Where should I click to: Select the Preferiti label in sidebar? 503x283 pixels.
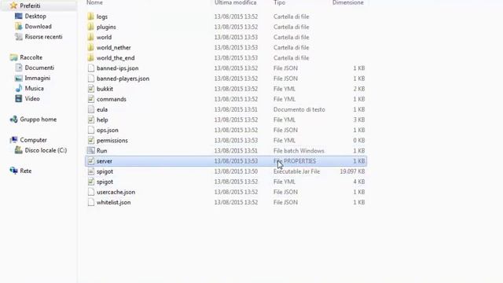[30, 6]
